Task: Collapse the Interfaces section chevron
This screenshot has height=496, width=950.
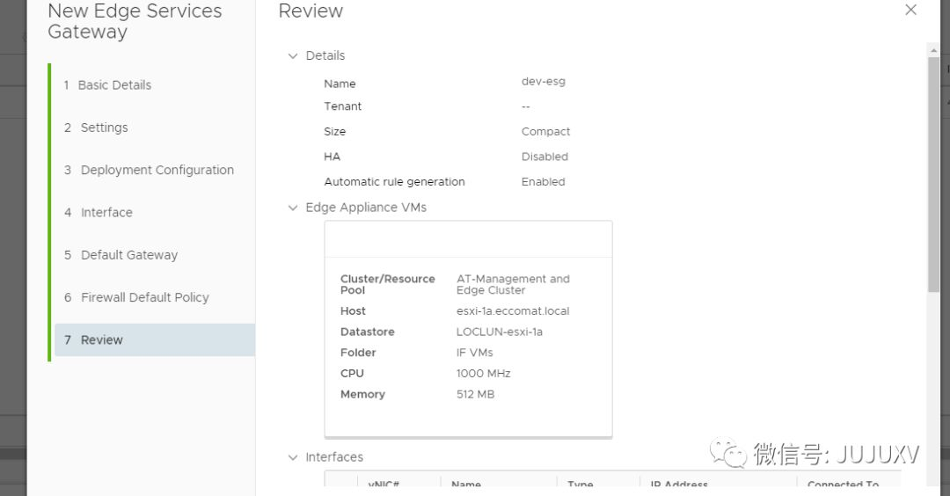Action: 293,457
